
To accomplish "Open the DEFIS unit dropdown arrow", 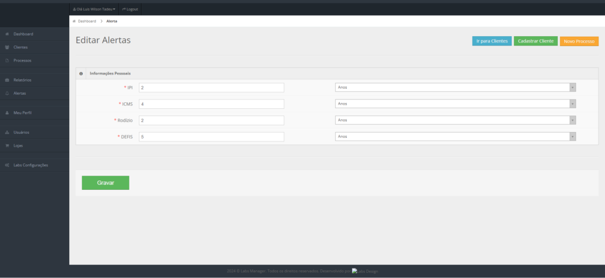I will click(573, 136).
